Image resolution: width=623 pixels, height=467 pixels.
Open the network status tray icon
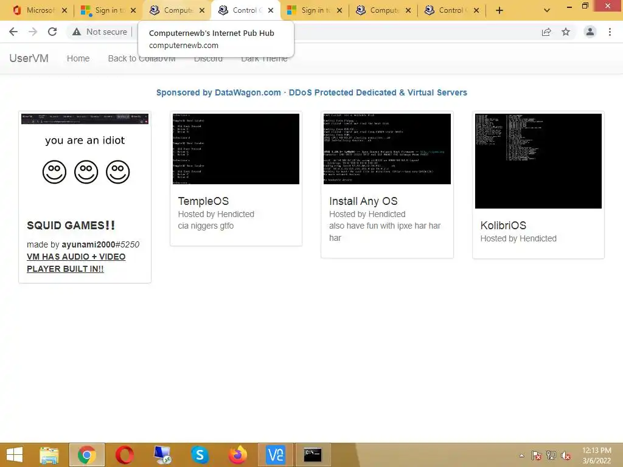coord(551,455)
